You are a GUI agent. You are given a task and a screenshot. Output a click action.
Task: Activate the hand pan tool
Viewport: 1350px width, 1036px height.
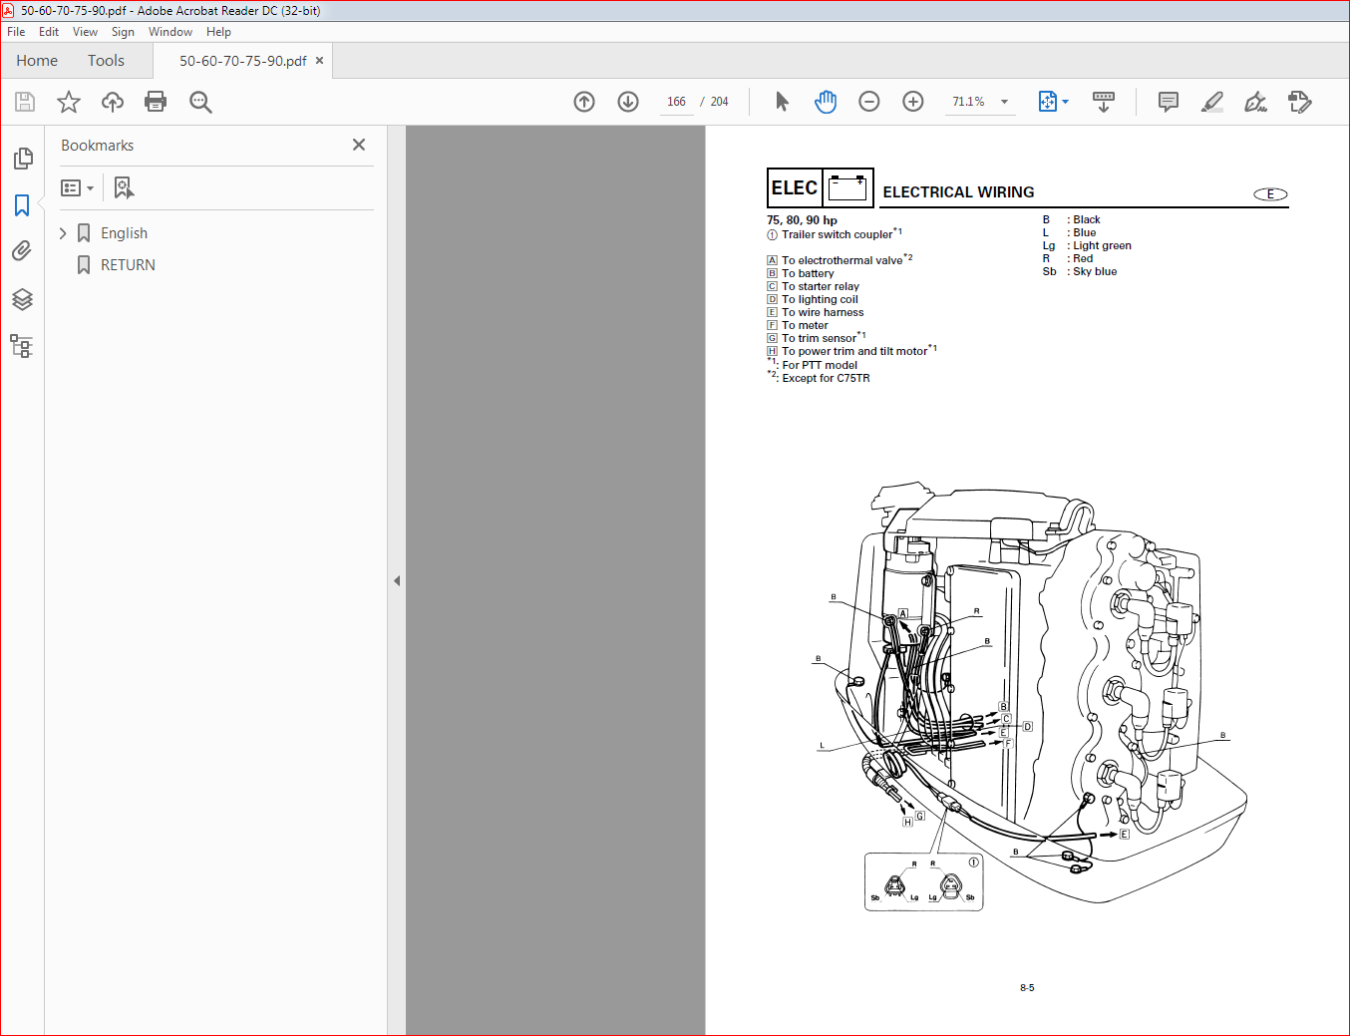tap(826, 102)
